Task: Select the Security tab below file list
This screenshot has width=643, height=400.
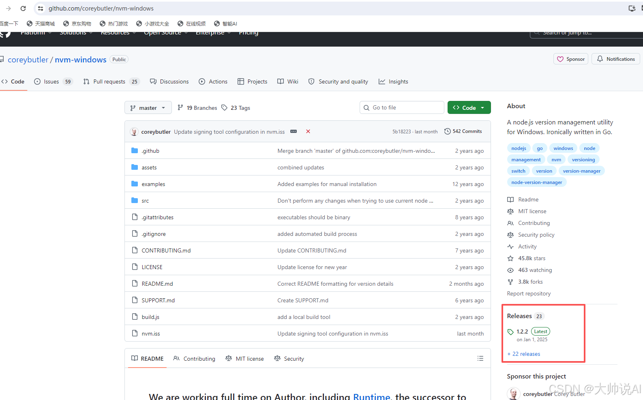Action: point(289,359)
